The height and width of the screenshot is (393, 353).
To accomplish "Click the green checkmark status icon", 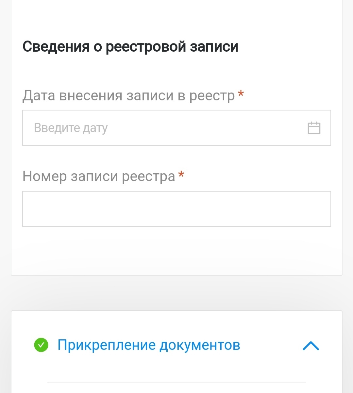I will click(x=41, y=345).
